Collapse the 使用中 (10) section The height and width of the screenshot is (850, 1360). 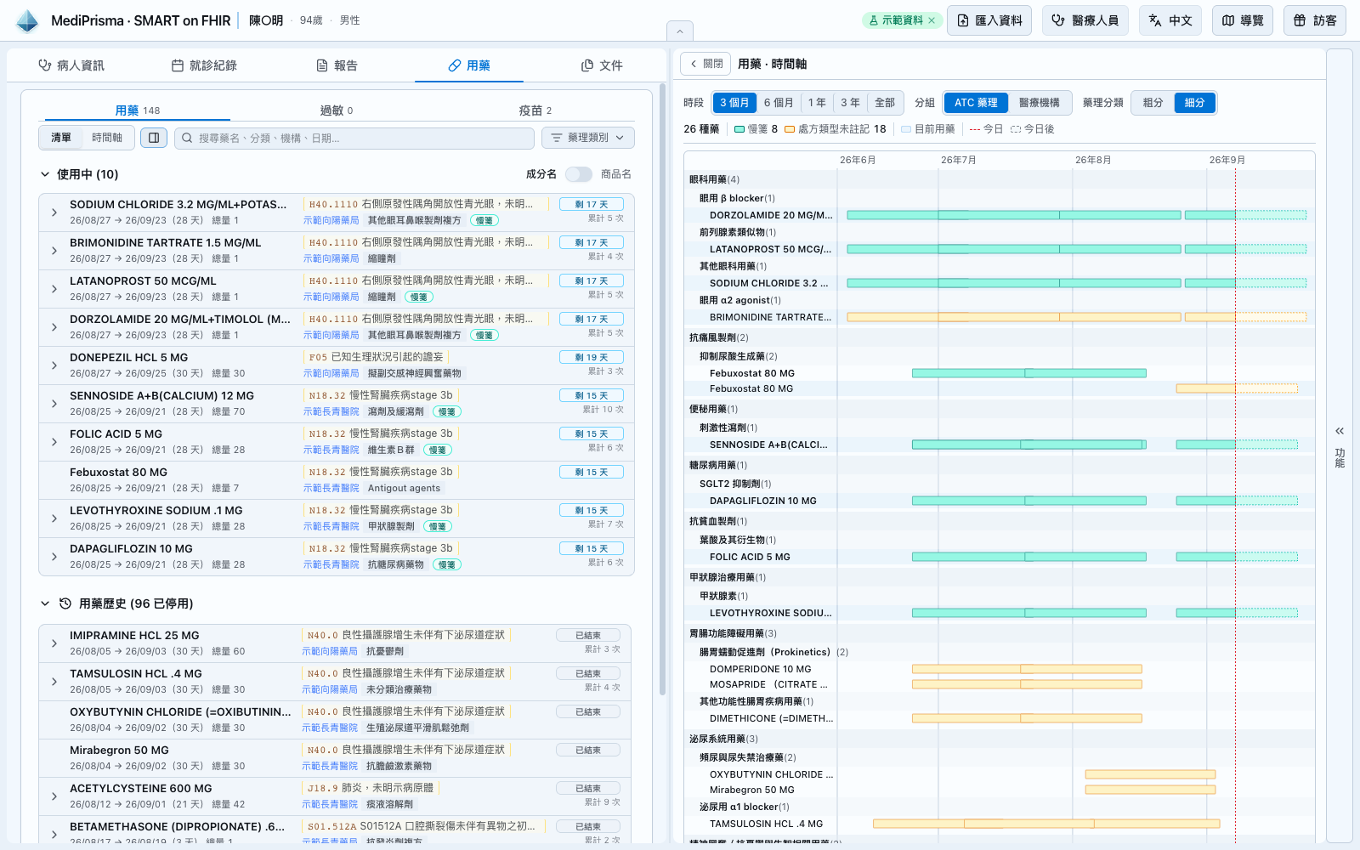46,174
